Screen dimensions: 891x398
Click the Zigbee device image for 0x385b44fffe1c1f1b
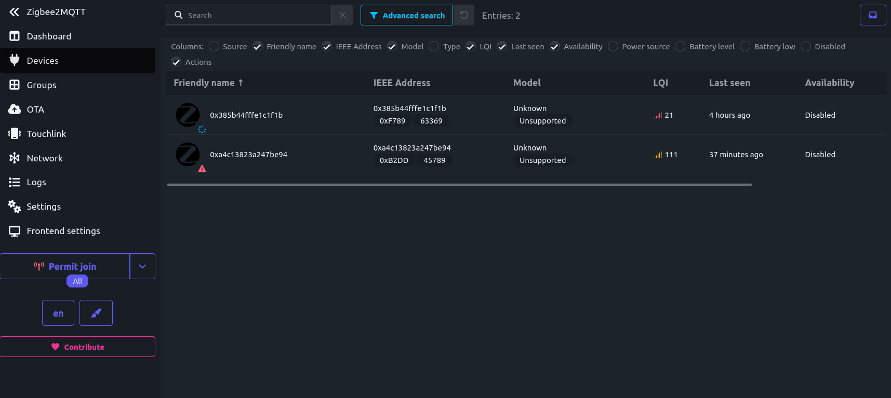point(188,115)
